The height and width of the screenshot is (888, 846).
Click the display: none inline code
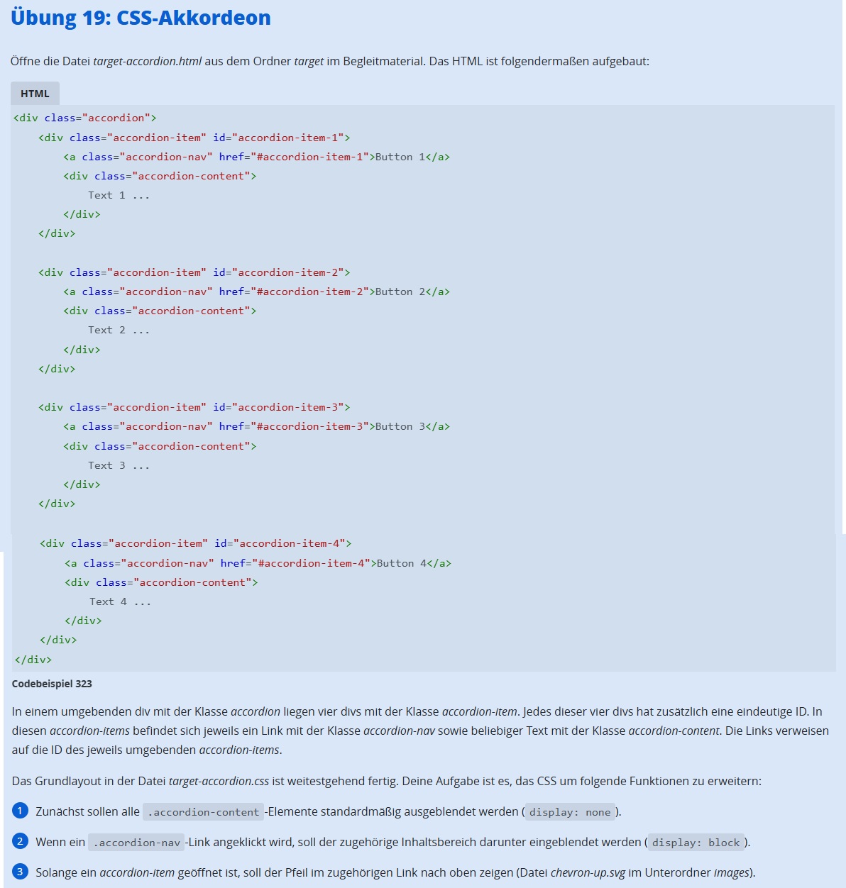[x=570, y=812]
